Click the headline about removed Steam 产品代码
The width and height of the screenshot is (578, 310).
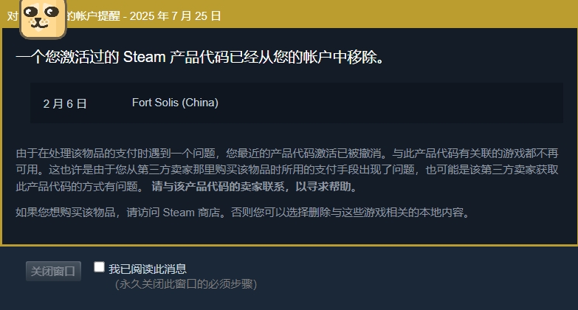[x=200, y=57]
